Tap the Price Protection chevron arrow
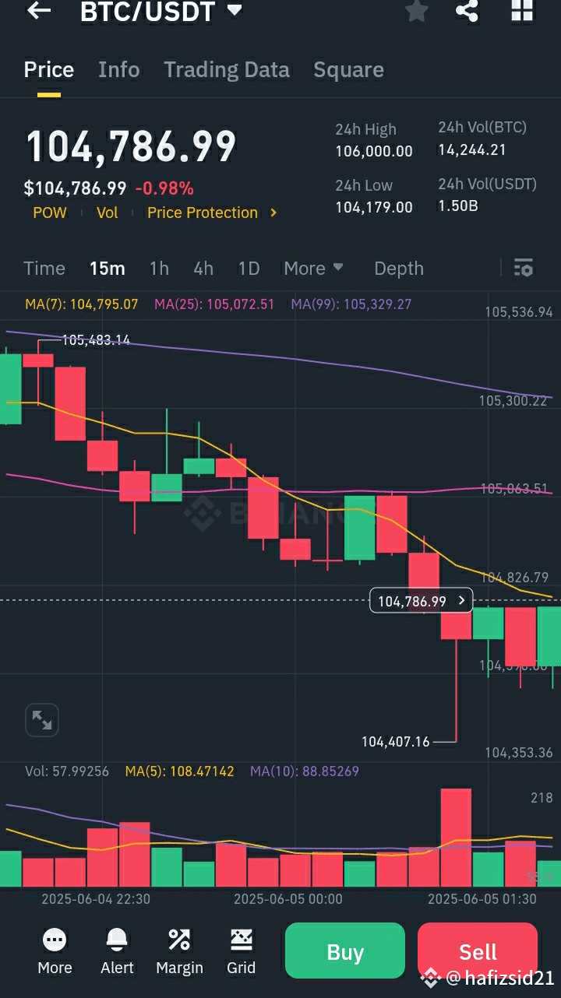Image resolution: width=561 pixels, height=998 pixels. tap(273, 213)
